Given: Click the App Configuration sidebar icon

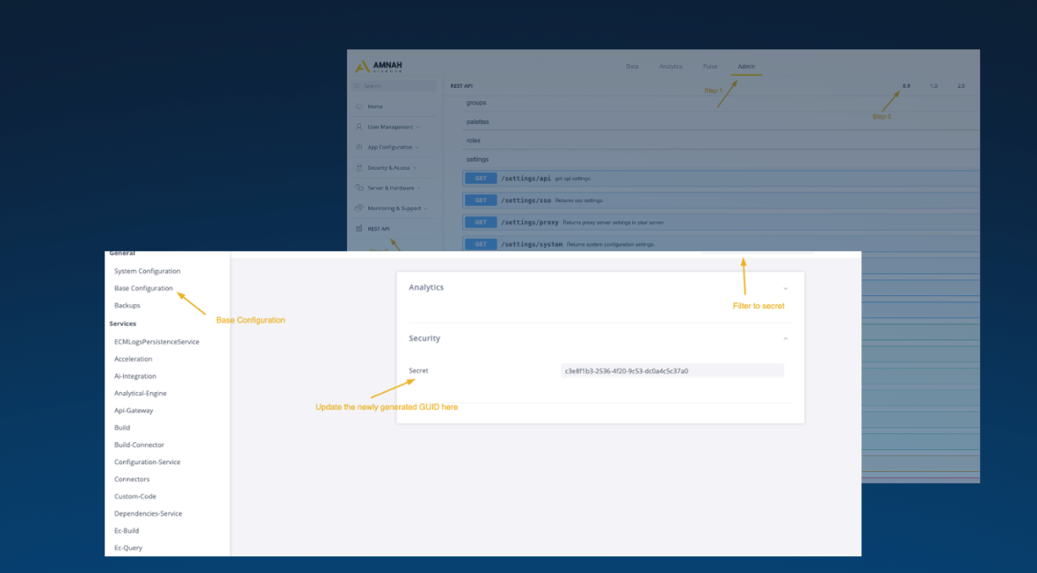Looking at the screenshot, I should 389,147.
